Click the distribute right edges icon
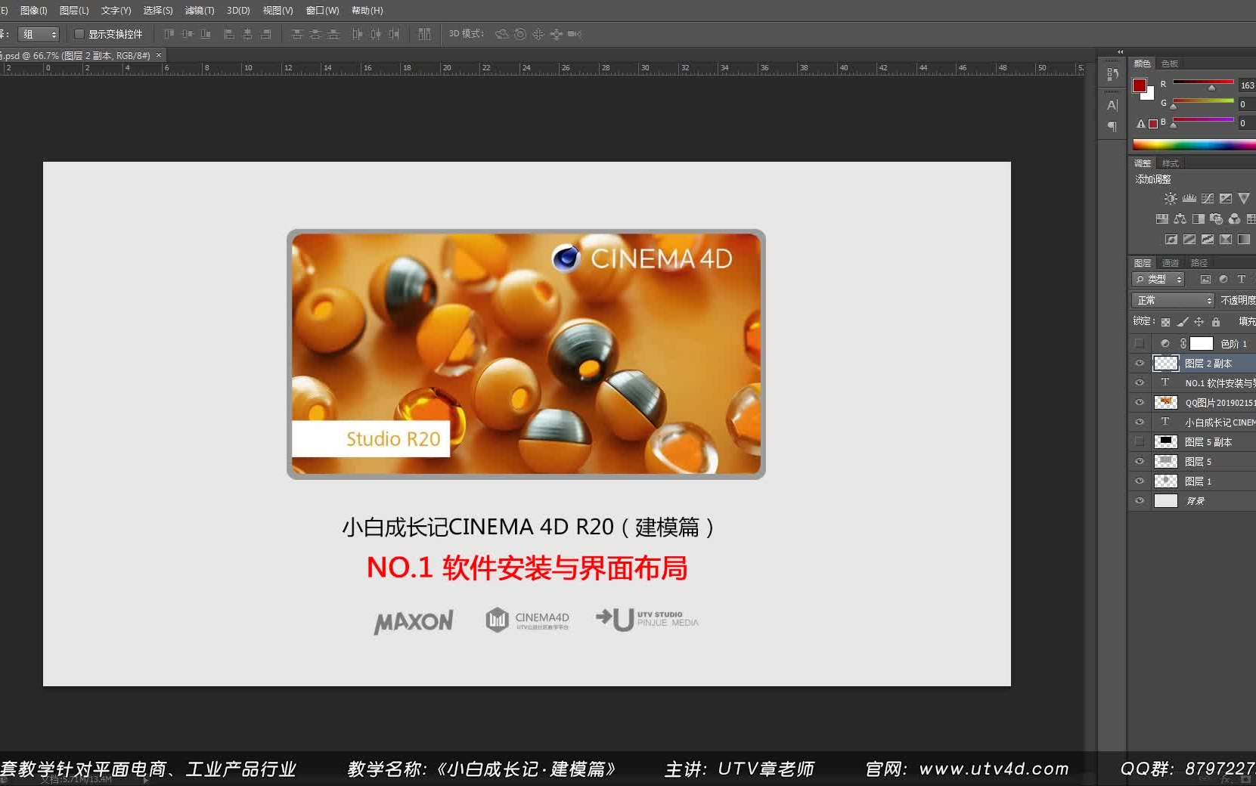 click(393, 34)
